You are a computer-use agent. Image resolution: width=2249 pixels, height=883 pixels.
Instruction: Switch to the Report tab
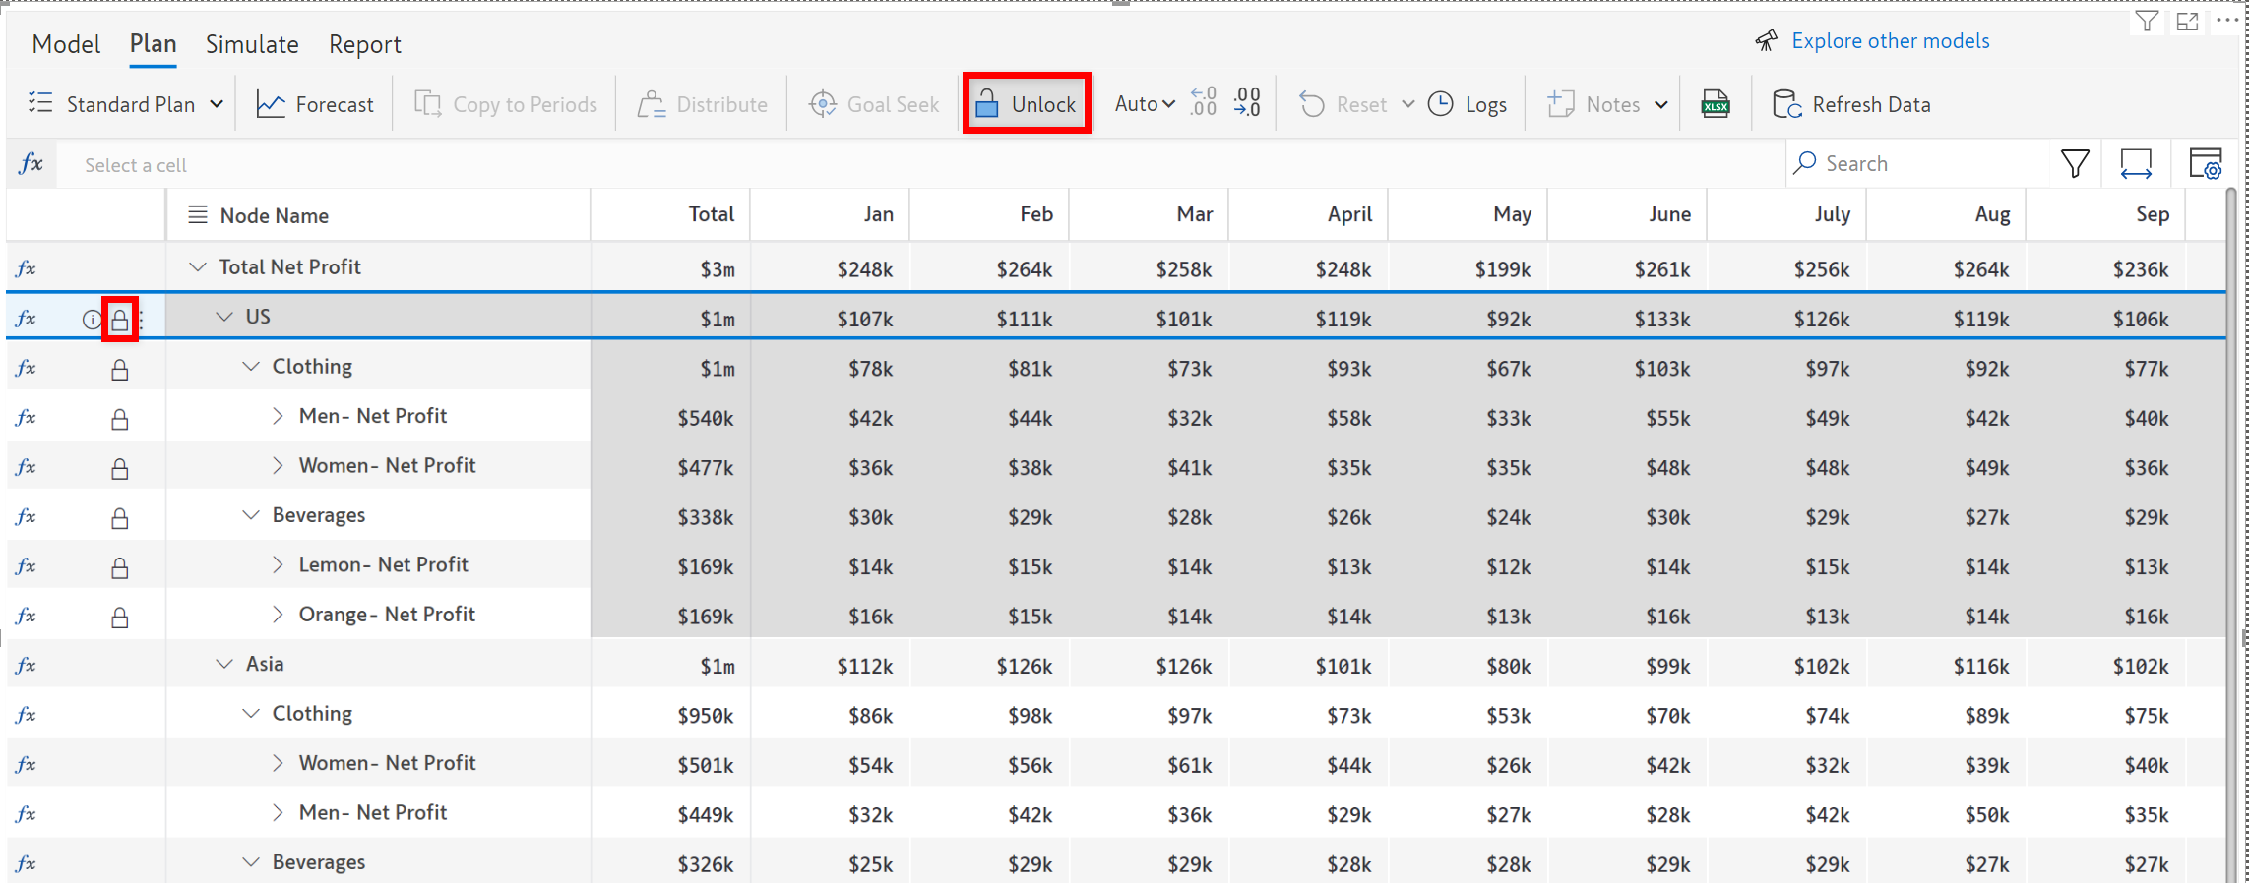click(x=364, y=44)
